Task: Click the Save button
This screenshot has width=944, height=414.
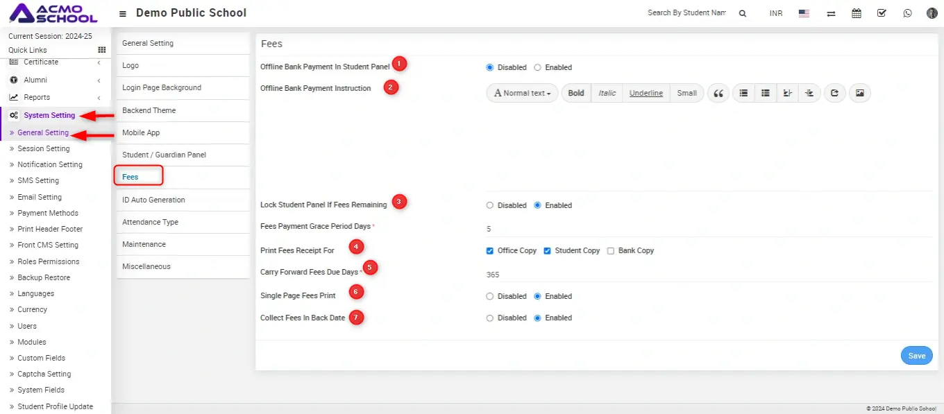Action: (916, 356)
